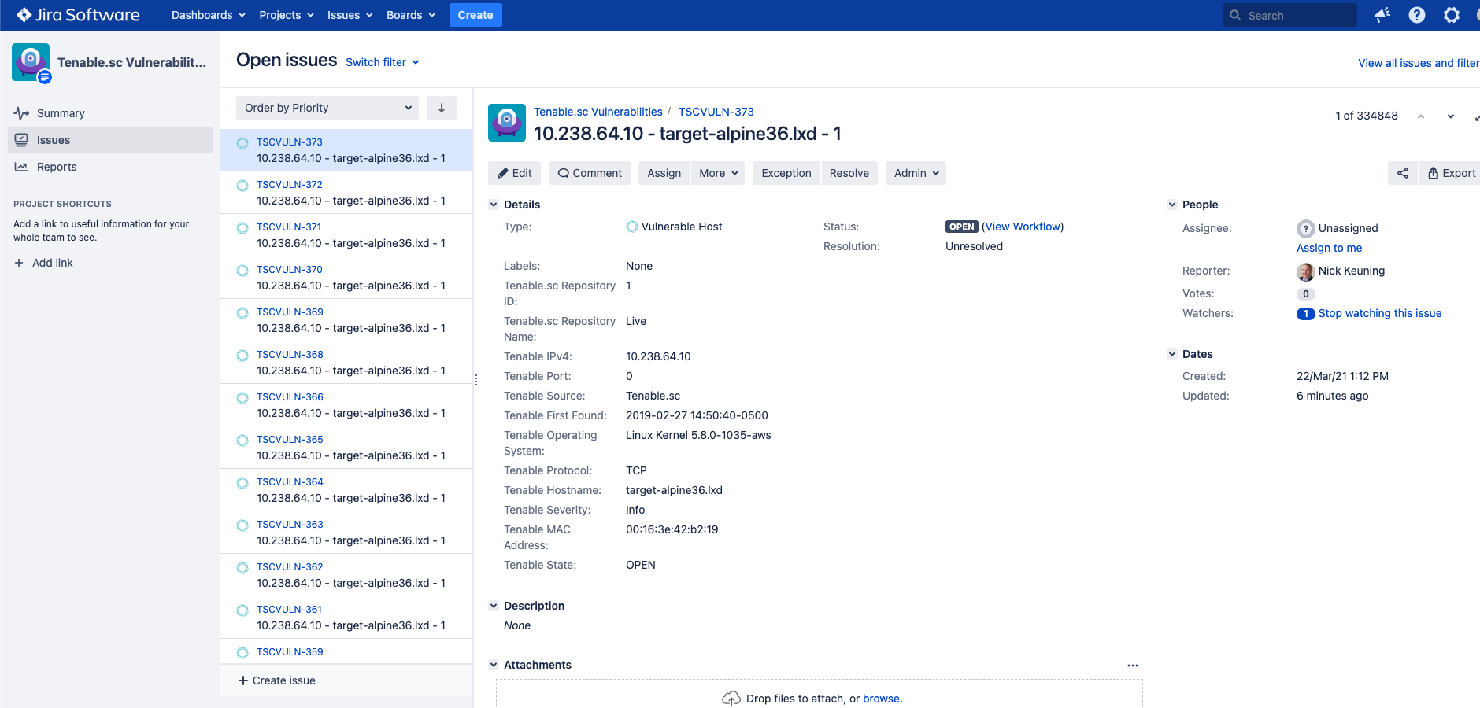Click the panel splitter handle between list and detail
Image resolution: width=1480 pixels, height=708 pixels.
tap(476, 380)
